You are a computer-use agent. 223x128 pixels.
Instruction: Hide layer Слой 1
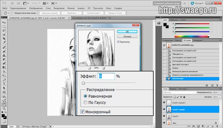click(x=164, y=116)
